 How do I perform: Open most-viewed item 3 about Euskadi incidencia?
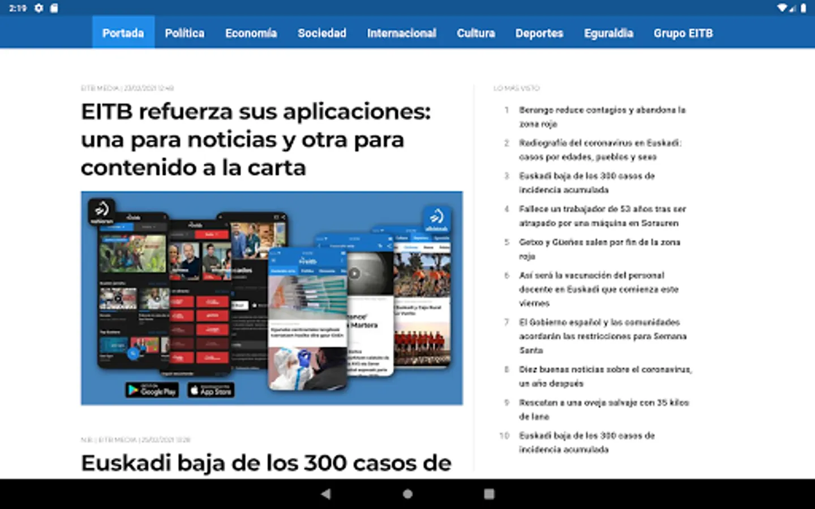click(x=587, y=183)
